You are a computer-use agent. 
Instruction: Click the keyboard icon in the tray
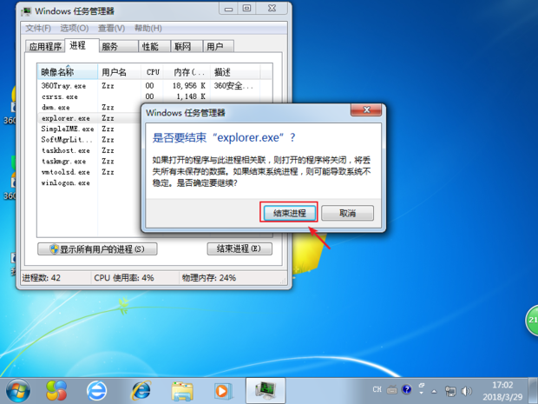click(x=392, y=389)
